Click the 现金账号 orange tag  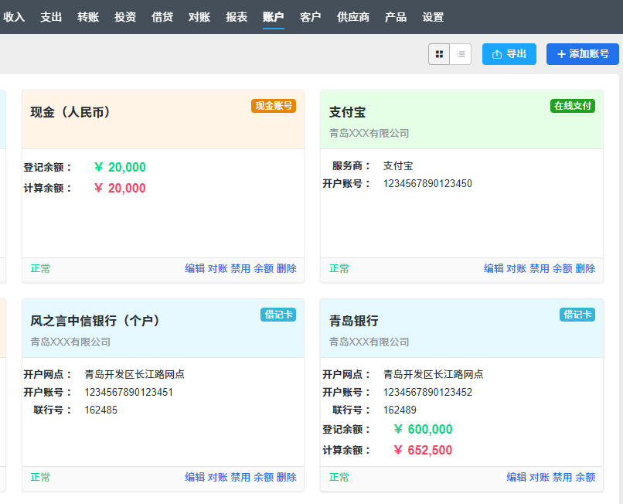pyautogui.click(x=274, y=106)
